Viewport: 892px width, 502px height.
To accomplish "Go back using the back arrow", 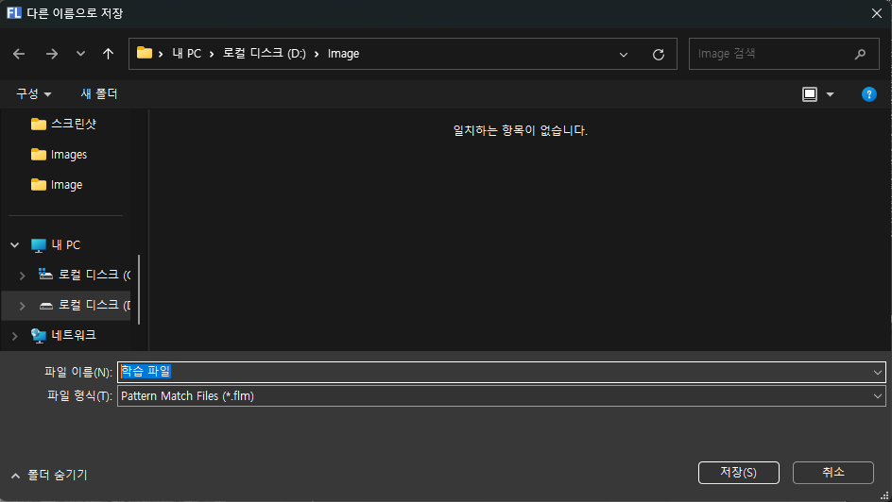I will click(19, 54).
